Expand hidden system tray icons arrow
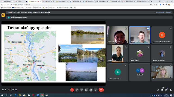Screen dimensions: 174x97 tap(150, 95)
